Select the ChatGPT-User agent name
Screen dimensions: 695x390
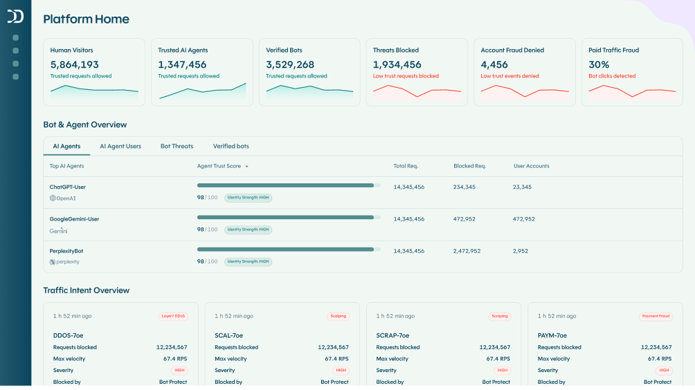tap(67, 187)
